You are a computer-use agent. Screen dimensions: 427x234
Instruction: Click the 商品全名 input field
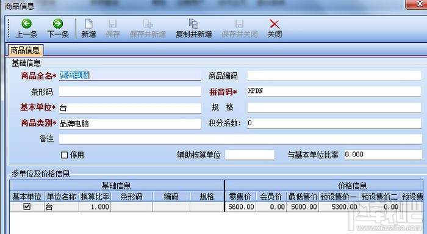pyautogui.click(x=130, y=76)
